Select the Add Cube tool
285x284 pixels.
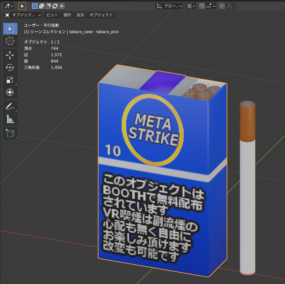coord(10,133)
